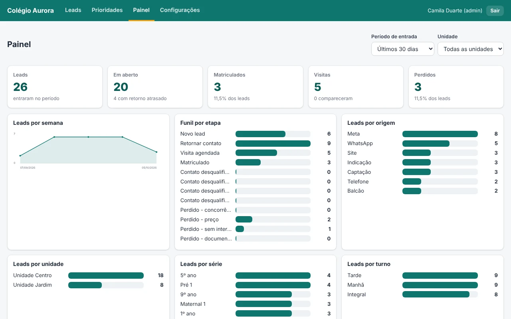Image resolution: width=511 pixels, height=319 pixels.
Task: Click the Integral turno progress bar
Action: coord(440,295)
